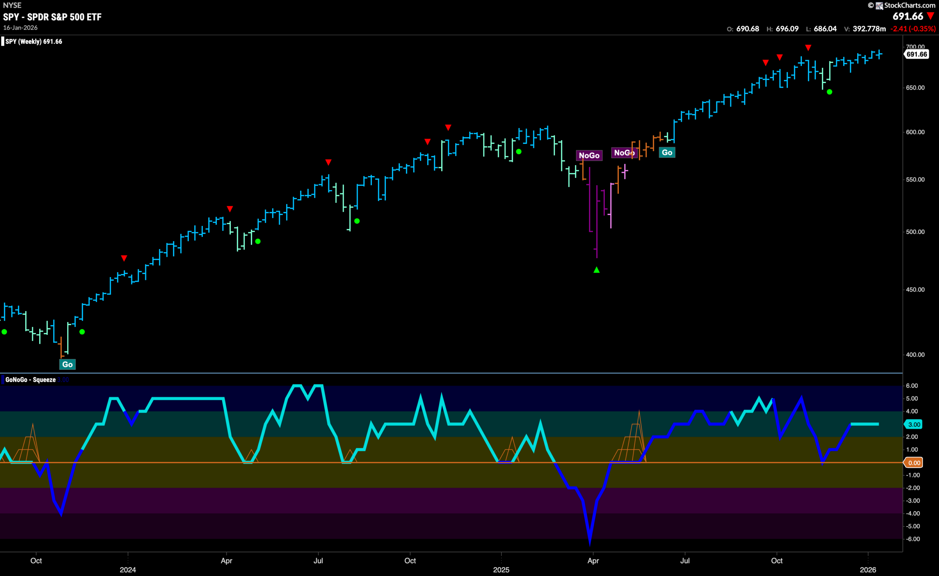
Task: Click the open value 690.68
Action: click(x=747, y=29)
